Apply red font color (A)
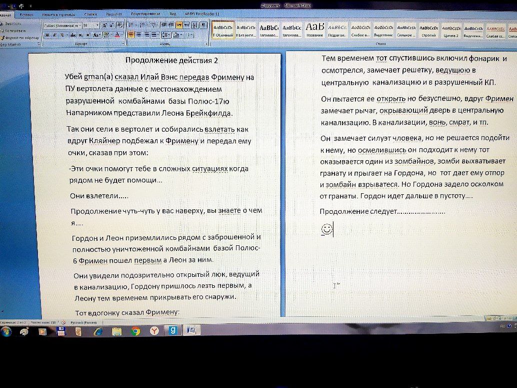The width and height of the screenshot is (517, 388). (117, 35)
